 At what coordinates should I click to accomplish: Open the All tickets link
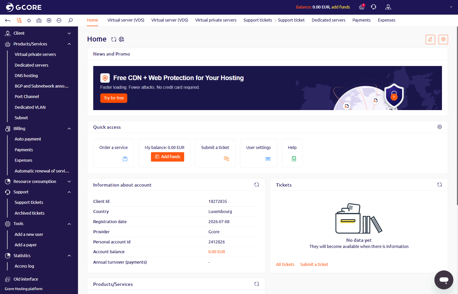(x=285, y=265)
